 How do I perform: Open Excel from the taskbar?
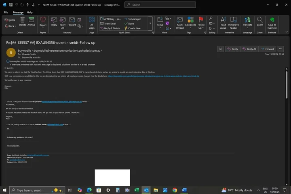(137, 190)
